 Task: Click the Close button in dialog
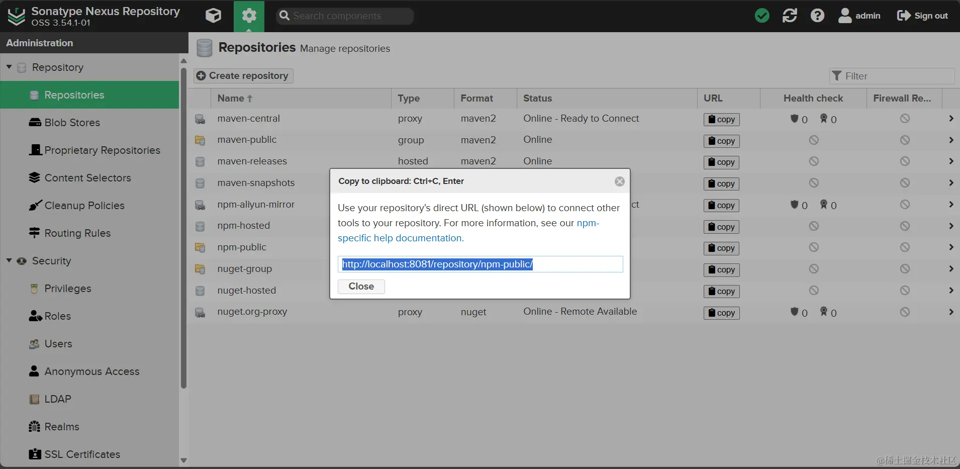tap(361, 287)
